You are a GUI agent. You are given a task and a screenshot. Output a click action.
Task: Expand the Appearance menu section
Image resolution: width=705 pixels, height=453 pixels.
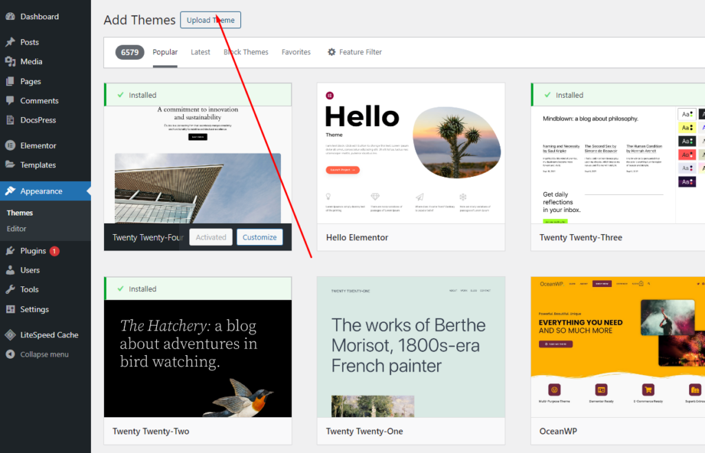(41, 191)
